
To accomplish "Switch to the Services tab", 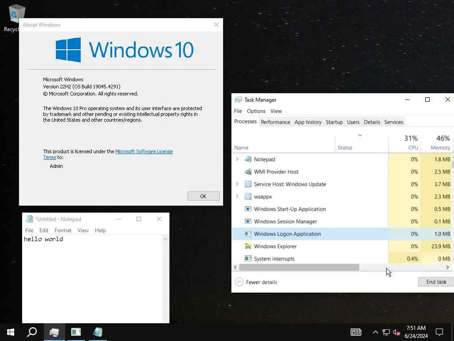I will tap(394, 122).
